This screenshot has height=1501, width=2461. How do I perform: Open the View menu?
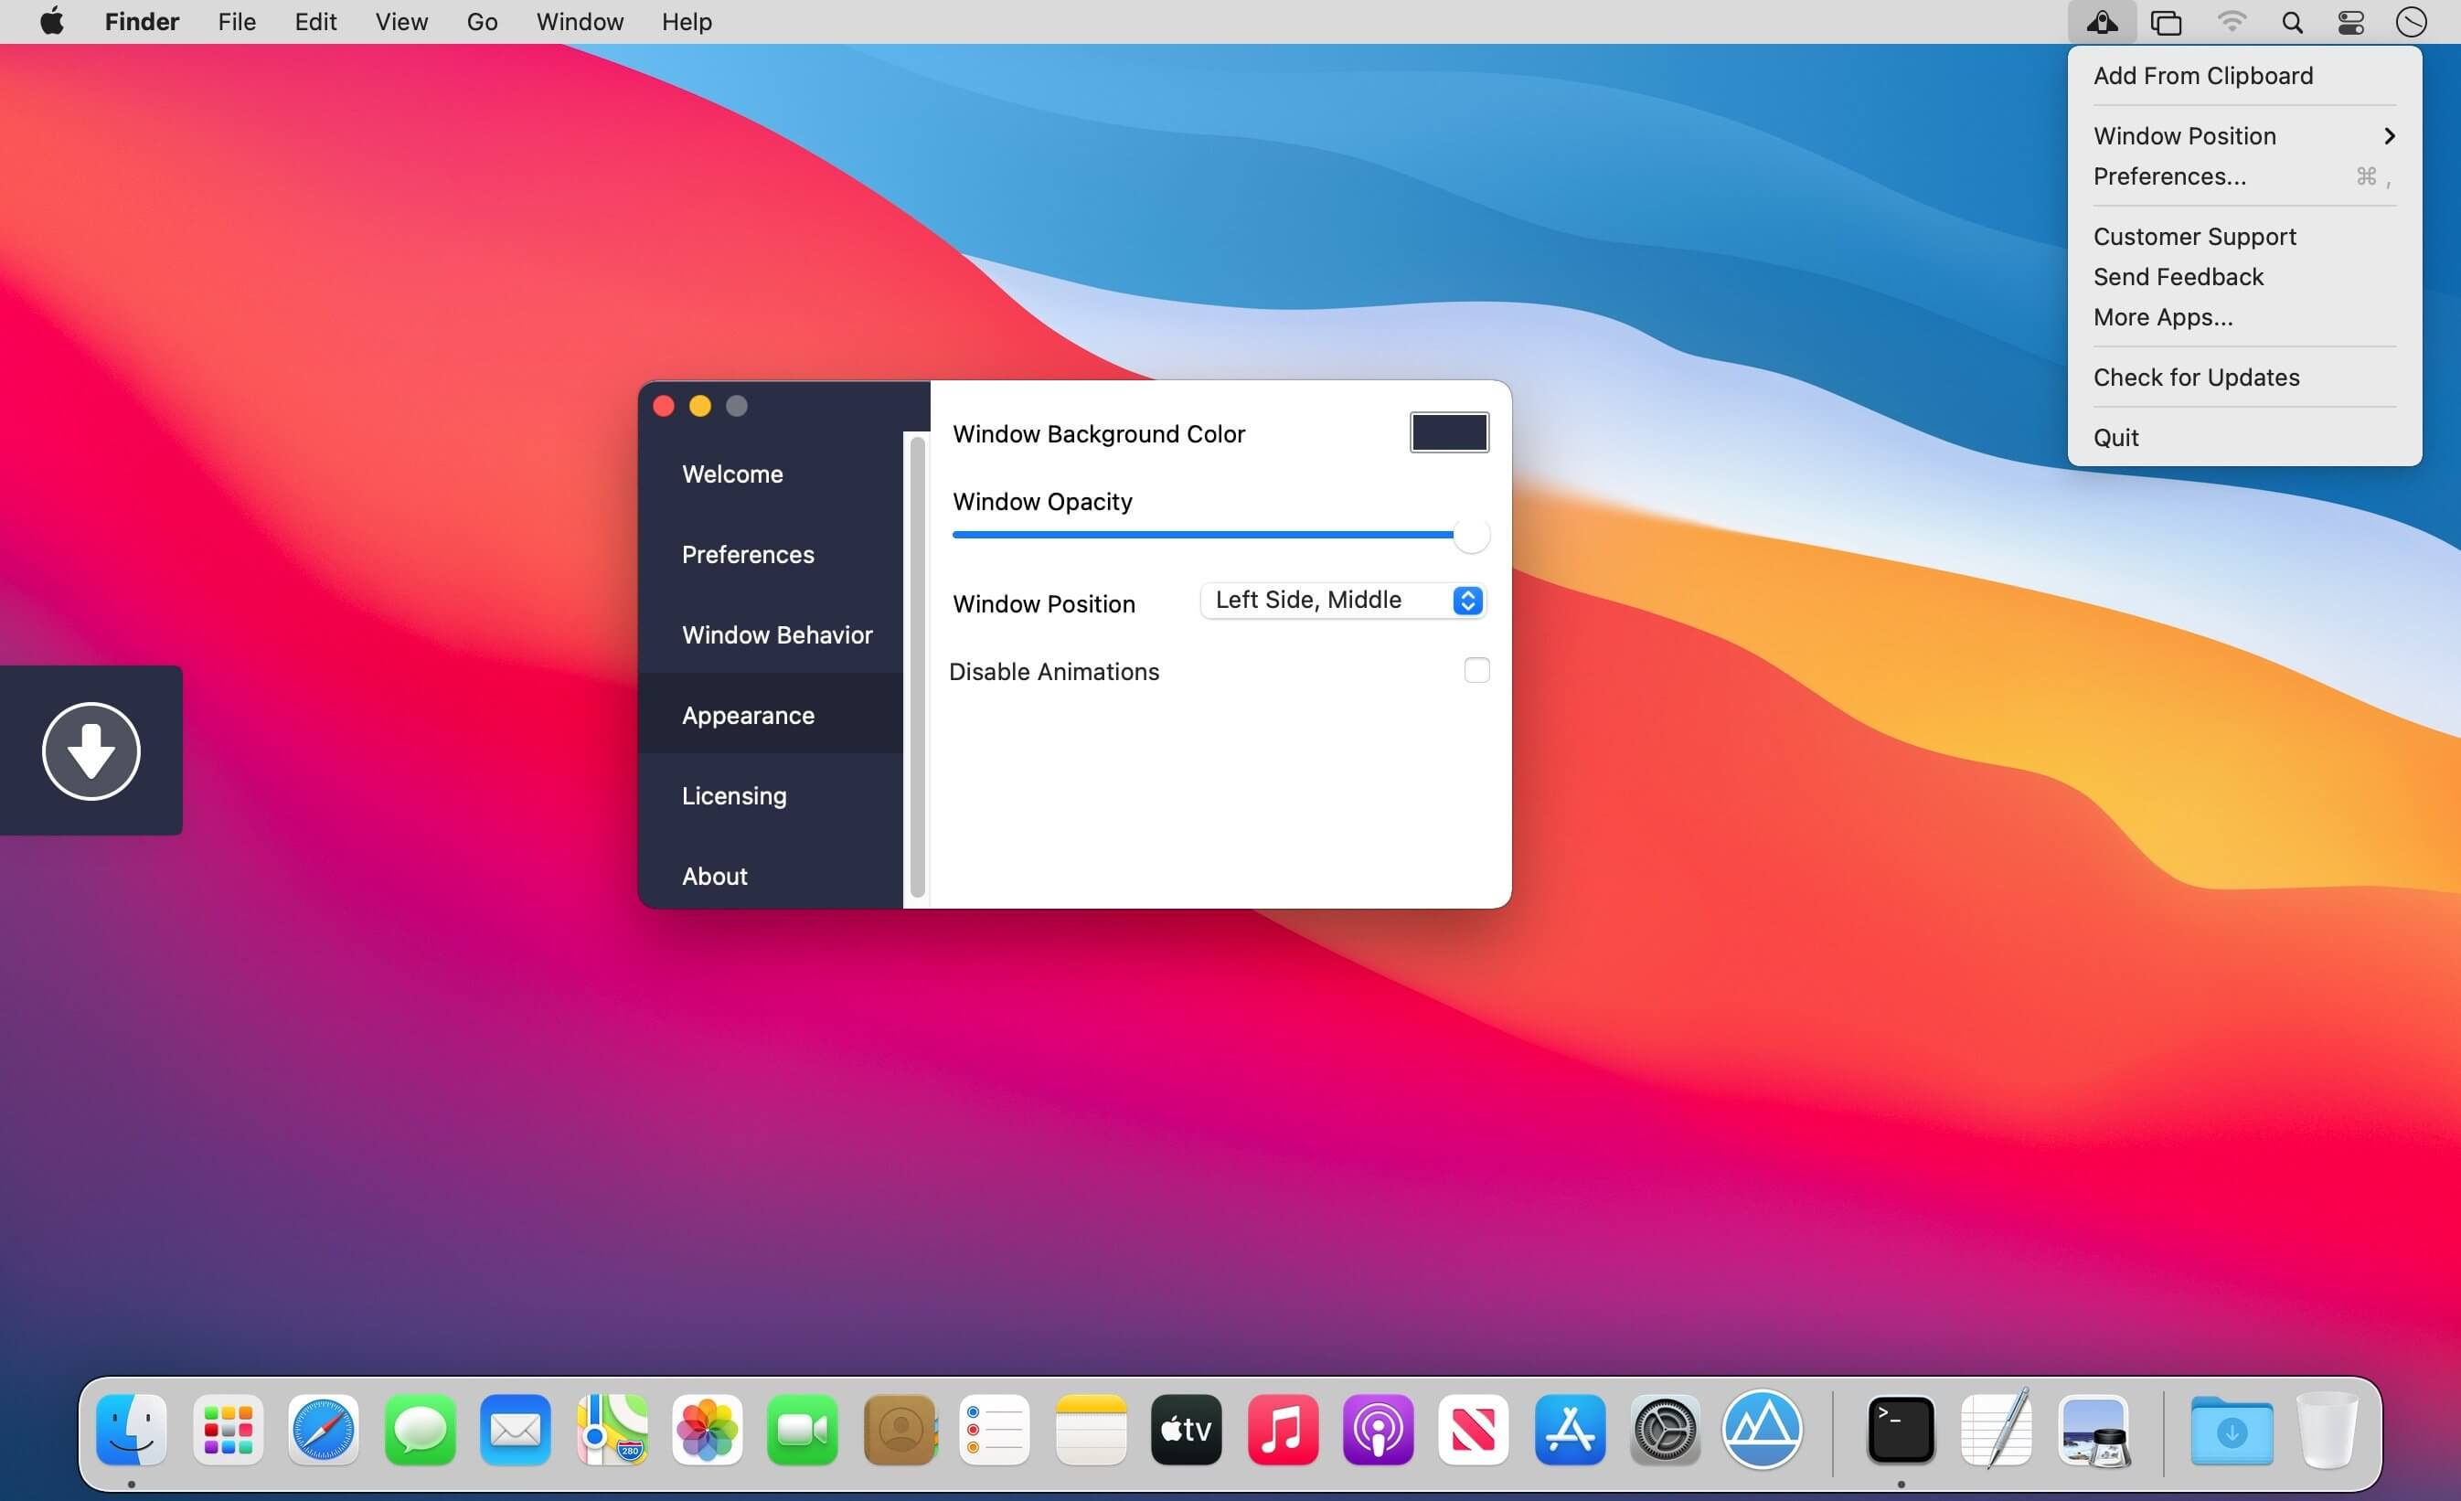[401, 22]
